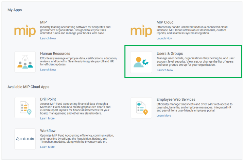The height and width of the screenshot is (162, 244).
Task: Click the Employee Web Services heading
Action: coord(176,99)
